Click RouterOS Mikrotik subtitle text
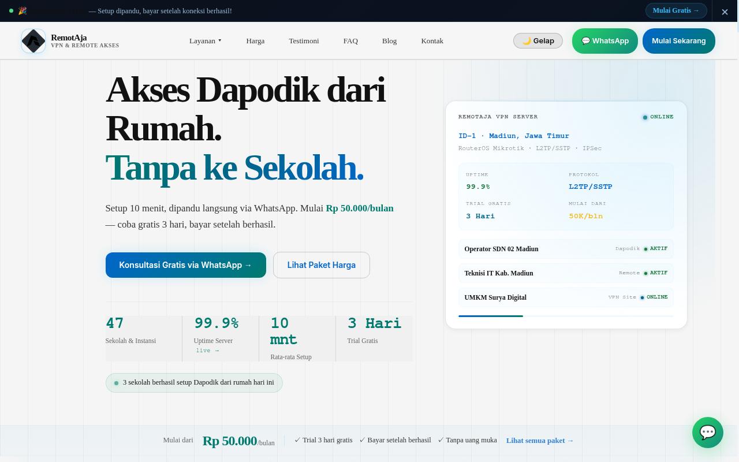Image resolution: width=739 pixels, height=462 pixels. click(530, 148)
